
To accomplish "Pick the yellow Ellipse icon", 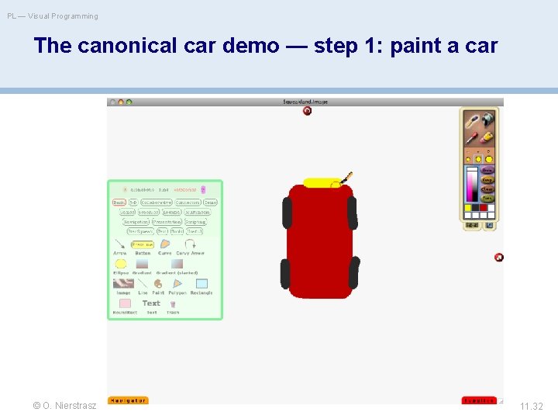I will coord(121,264).
